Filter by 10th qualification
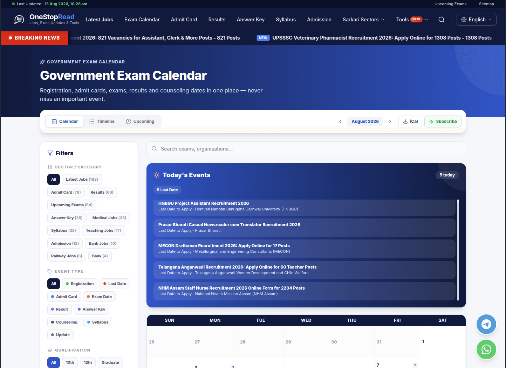506x368 pixels. (70, 362)
